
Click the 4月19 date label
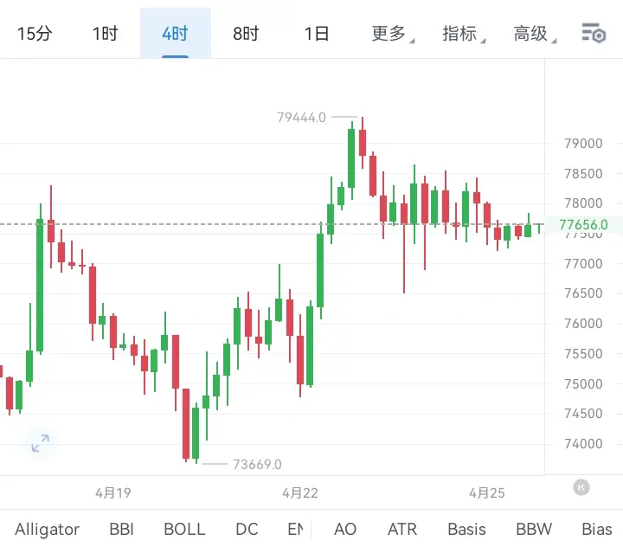[x=113, y=493]
